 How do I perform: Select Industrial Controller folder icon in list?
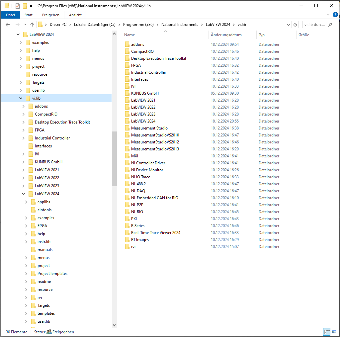click(127, 72)
